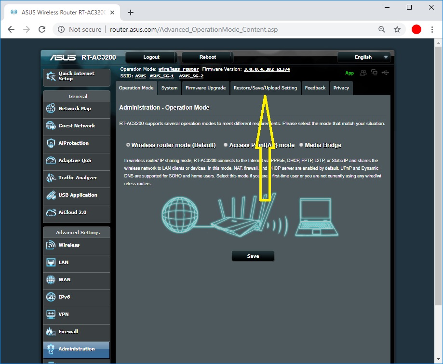The height and width of the screenshot is (364, 443).
Task: Open the VPN settings icon
Action: [51, 314]
